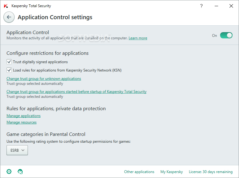Click Configure restrictions for applications heading

click(47, 53)
